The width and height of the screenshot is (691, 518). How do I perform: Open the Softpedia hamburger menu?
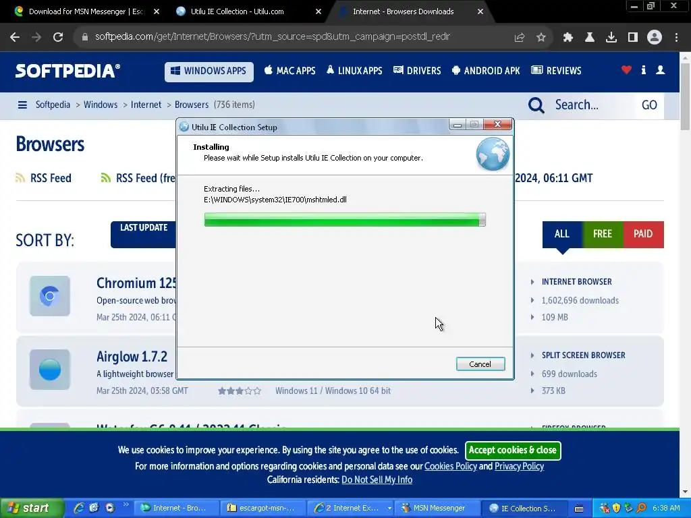pos(22,105)
